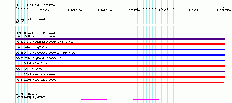Screen dimensions: 232x103
Task: Open variant nsv6585886 (Sedlazeck2020) label
Action: coord(36,36)
